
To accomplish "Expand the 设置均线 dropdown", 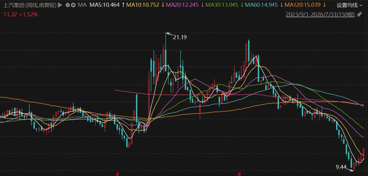I will coord(350,5).
